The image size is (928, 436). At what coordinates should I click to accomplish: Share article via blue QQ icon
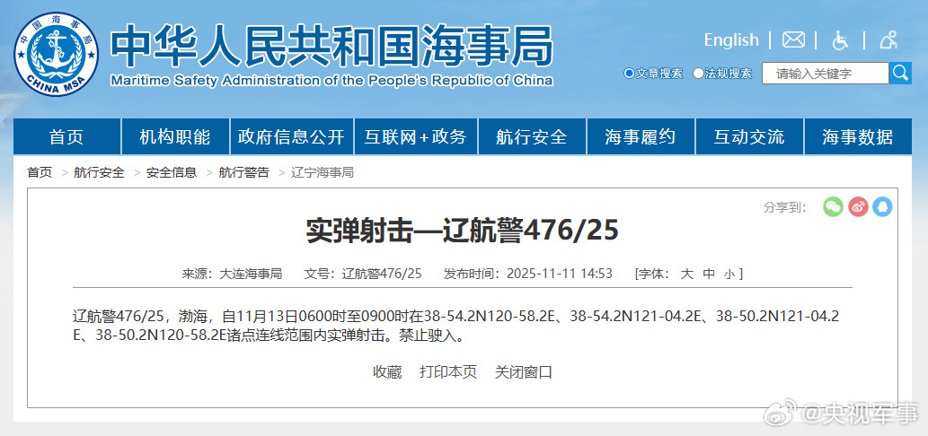click(x=882, y=206)
